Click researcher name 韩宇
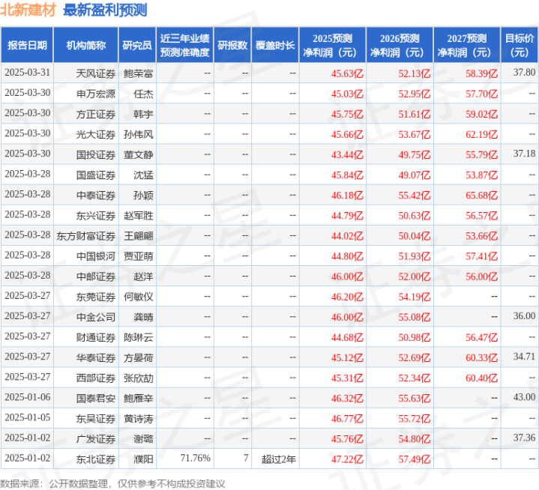The image size is (539, 490). click(x=143, y=114)
